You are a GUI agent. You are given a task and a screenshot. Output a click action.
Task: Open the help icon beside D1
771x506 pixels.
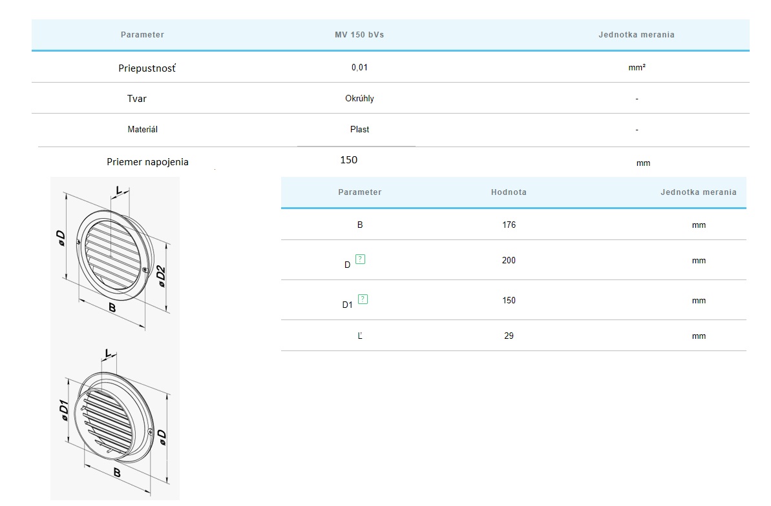point(363,299)
